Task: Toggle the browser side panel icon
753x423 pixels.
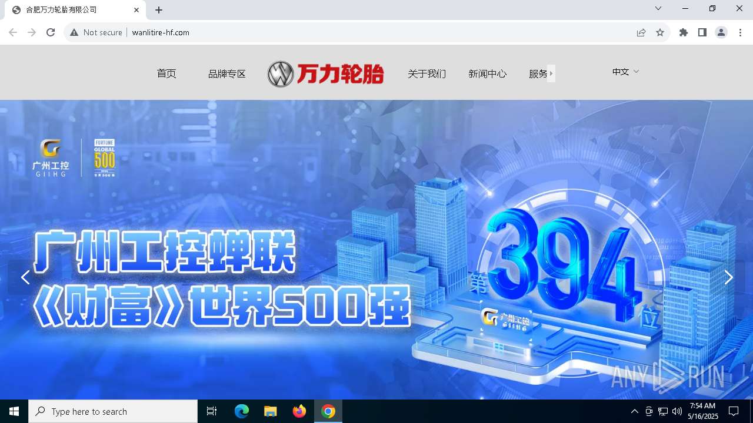Action: point(702,32)
